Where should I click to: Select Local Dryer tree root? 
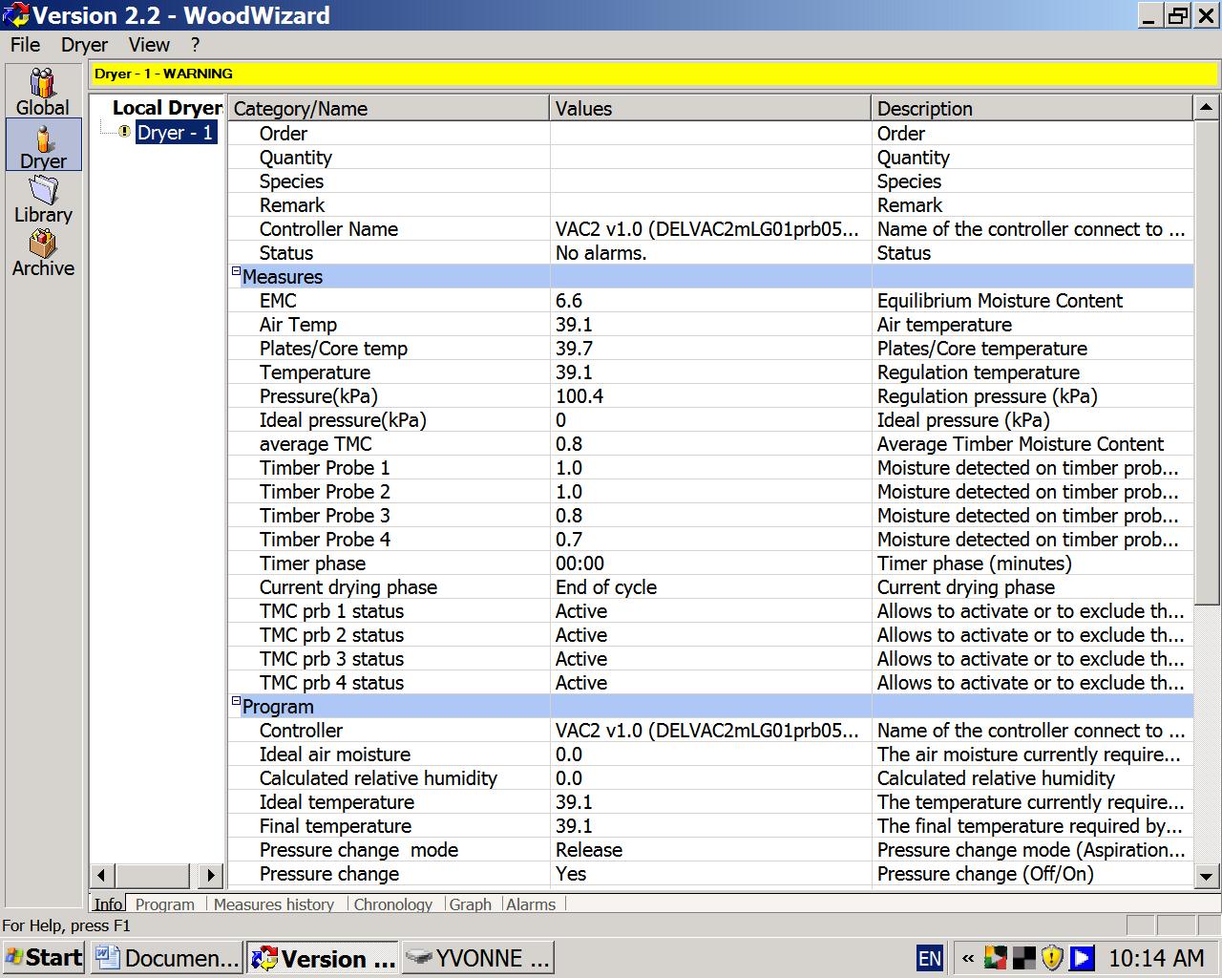click(167, 108)
